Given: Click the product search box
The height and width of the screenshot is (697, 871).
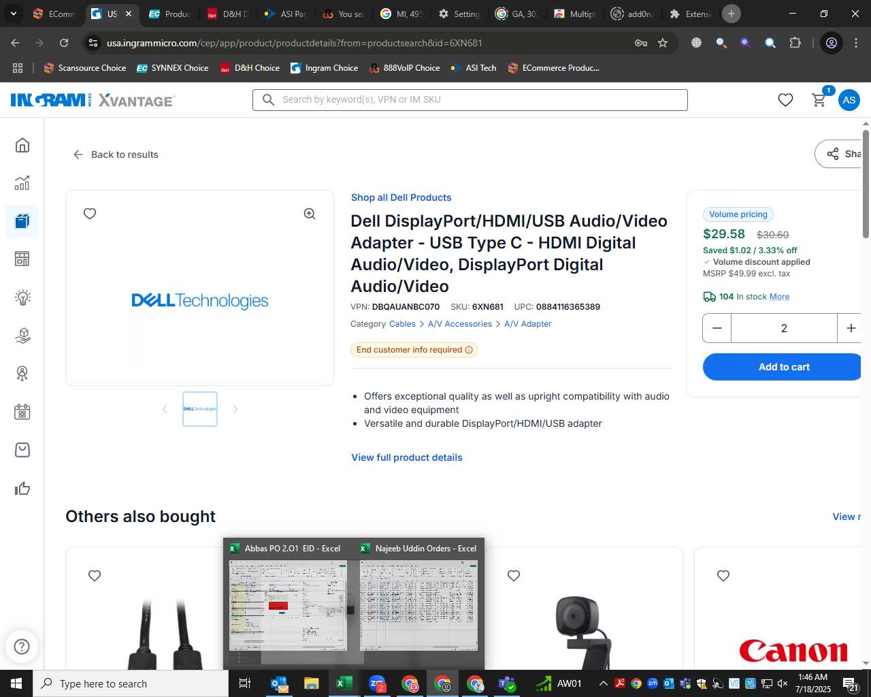Looking at the screenshot, I should click(470, 99).
